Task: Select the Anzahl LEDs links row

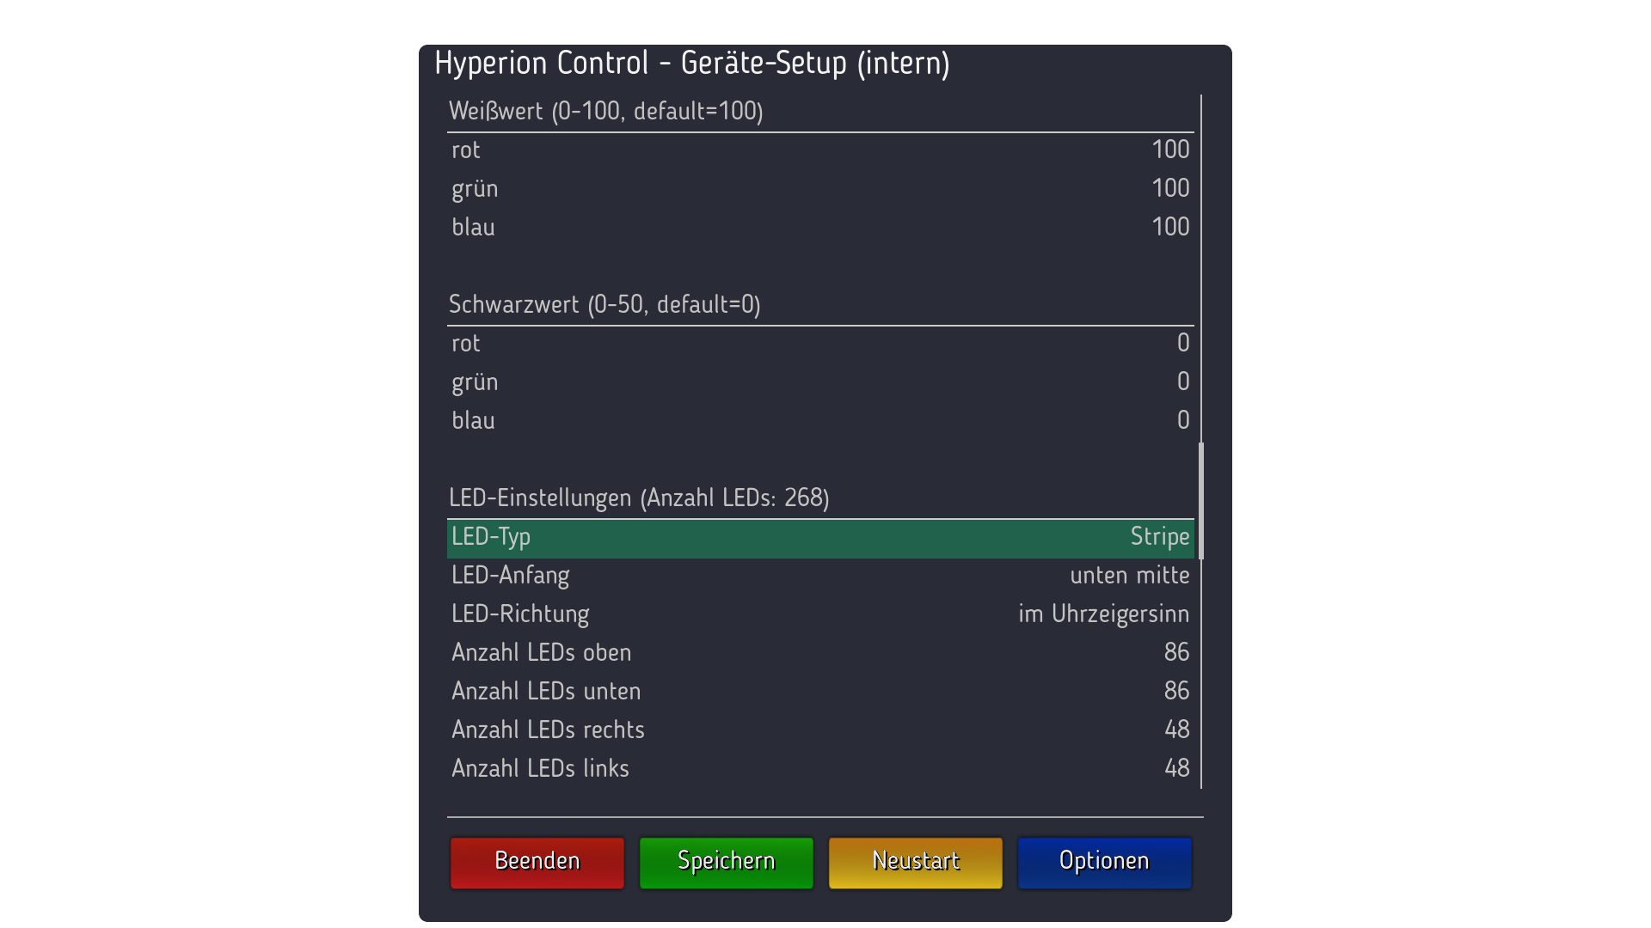Action: coord(820,769)
